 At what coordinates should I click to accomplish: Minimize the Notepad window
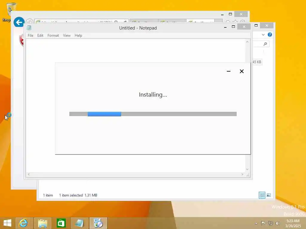225,27
